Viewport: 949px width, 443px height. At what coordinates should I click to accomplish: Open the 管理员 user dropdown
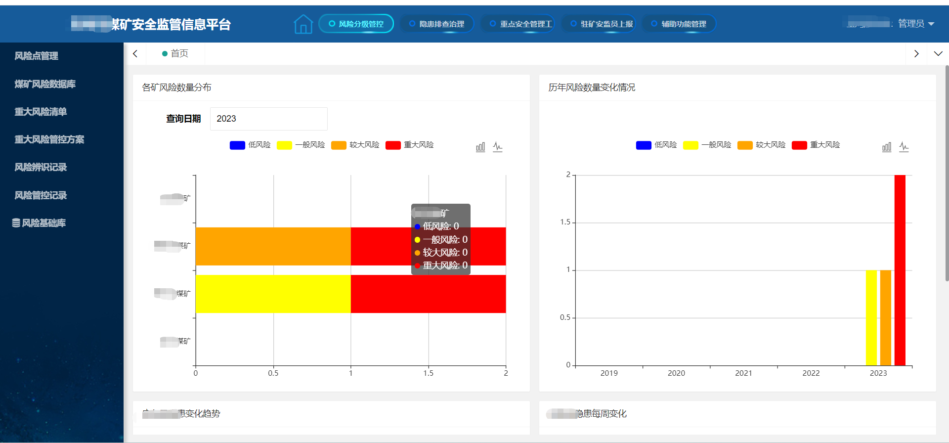tap(916, 24)
